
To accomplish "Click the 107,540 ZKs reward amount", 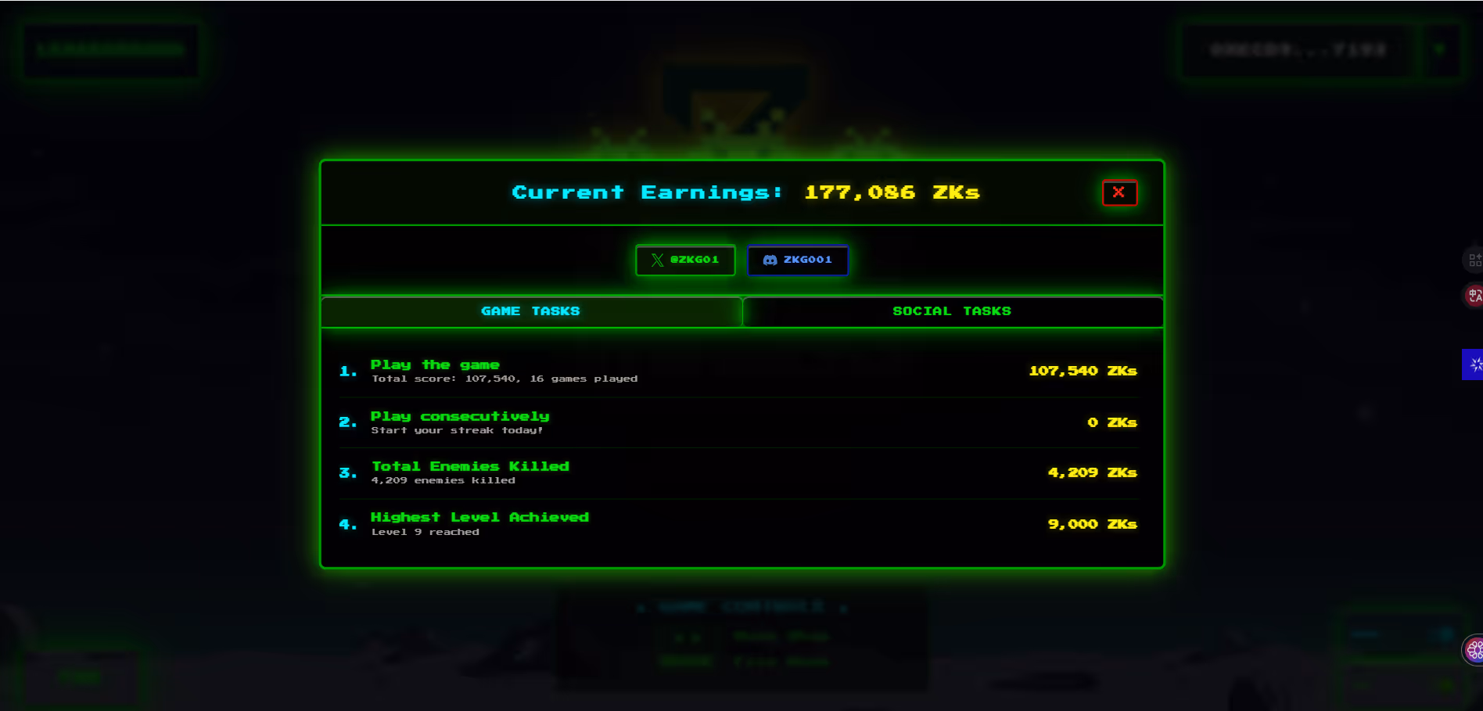I will click(x=1082, y=371).
